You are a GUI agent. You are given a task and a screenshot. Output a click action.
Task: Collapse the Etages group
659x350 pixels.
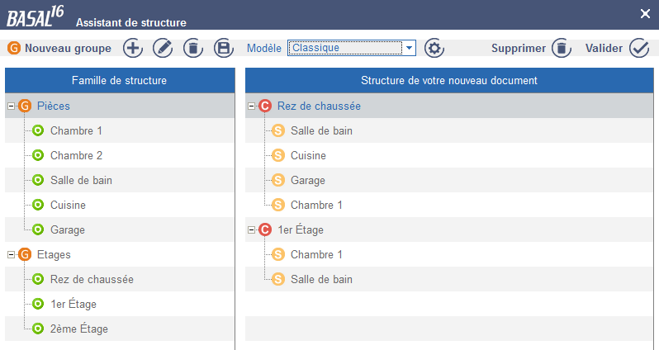[x=11, y=254]
